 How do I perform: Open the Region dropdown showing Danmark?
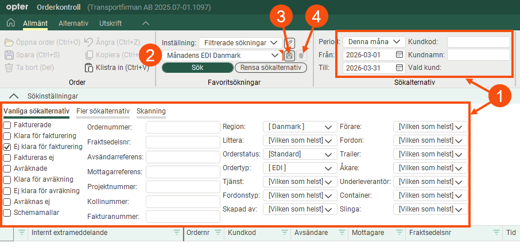coord(299,127)
